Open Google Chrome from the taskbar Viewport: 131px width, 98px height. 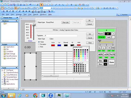click(35, 95)
